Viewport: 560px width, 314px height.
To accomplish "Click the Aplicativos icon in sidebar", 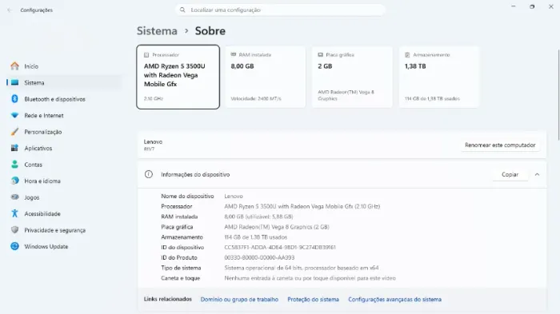I will (14, 148).
